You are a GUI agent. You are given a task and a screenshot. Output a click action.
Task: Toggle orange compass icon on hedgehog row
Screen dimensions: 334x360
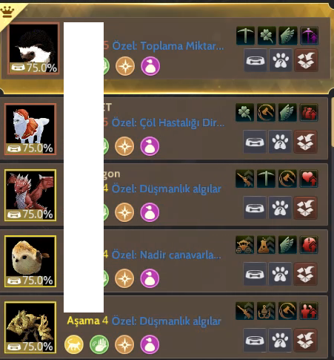(125, 66)
